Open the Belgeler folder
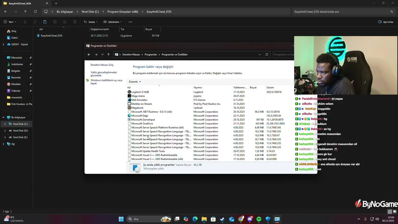Image resolution: width=398 pixels, height=224 pixels. pyautogui.click(x=16, y=71)
